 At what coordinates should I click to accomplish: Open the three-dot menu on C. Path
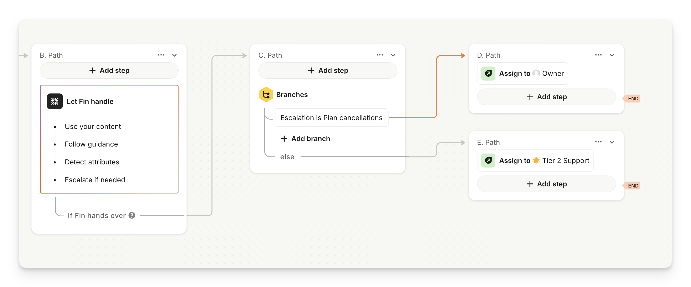380,55
